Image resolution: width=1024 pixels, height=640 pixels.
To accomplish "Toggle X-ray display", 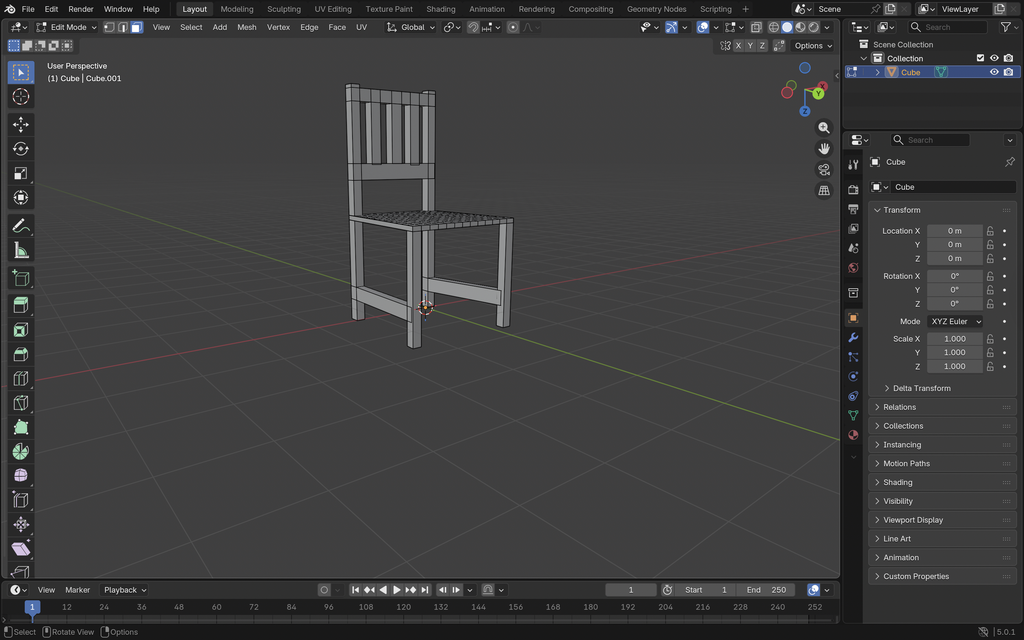I will point(756,28).
